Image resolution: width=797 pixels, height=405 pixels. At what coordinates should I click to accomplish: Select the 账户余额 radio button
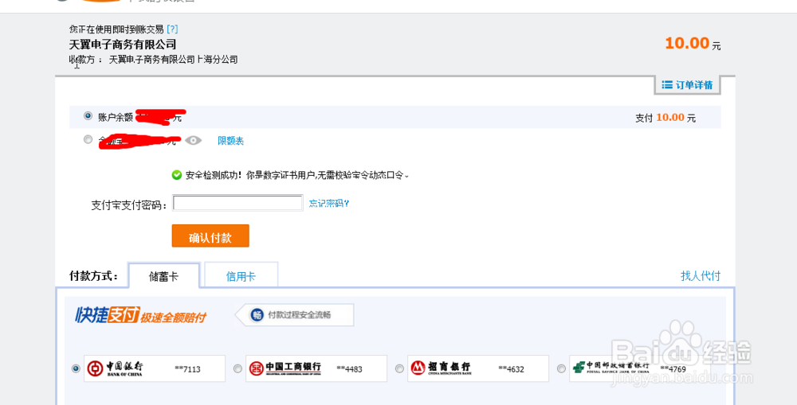point(88,116)
